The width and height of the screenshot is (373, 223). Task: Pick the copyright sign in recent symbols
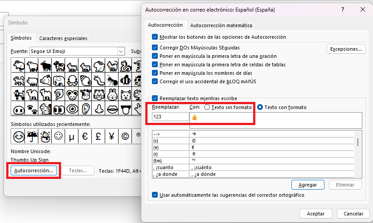(125, 136)
